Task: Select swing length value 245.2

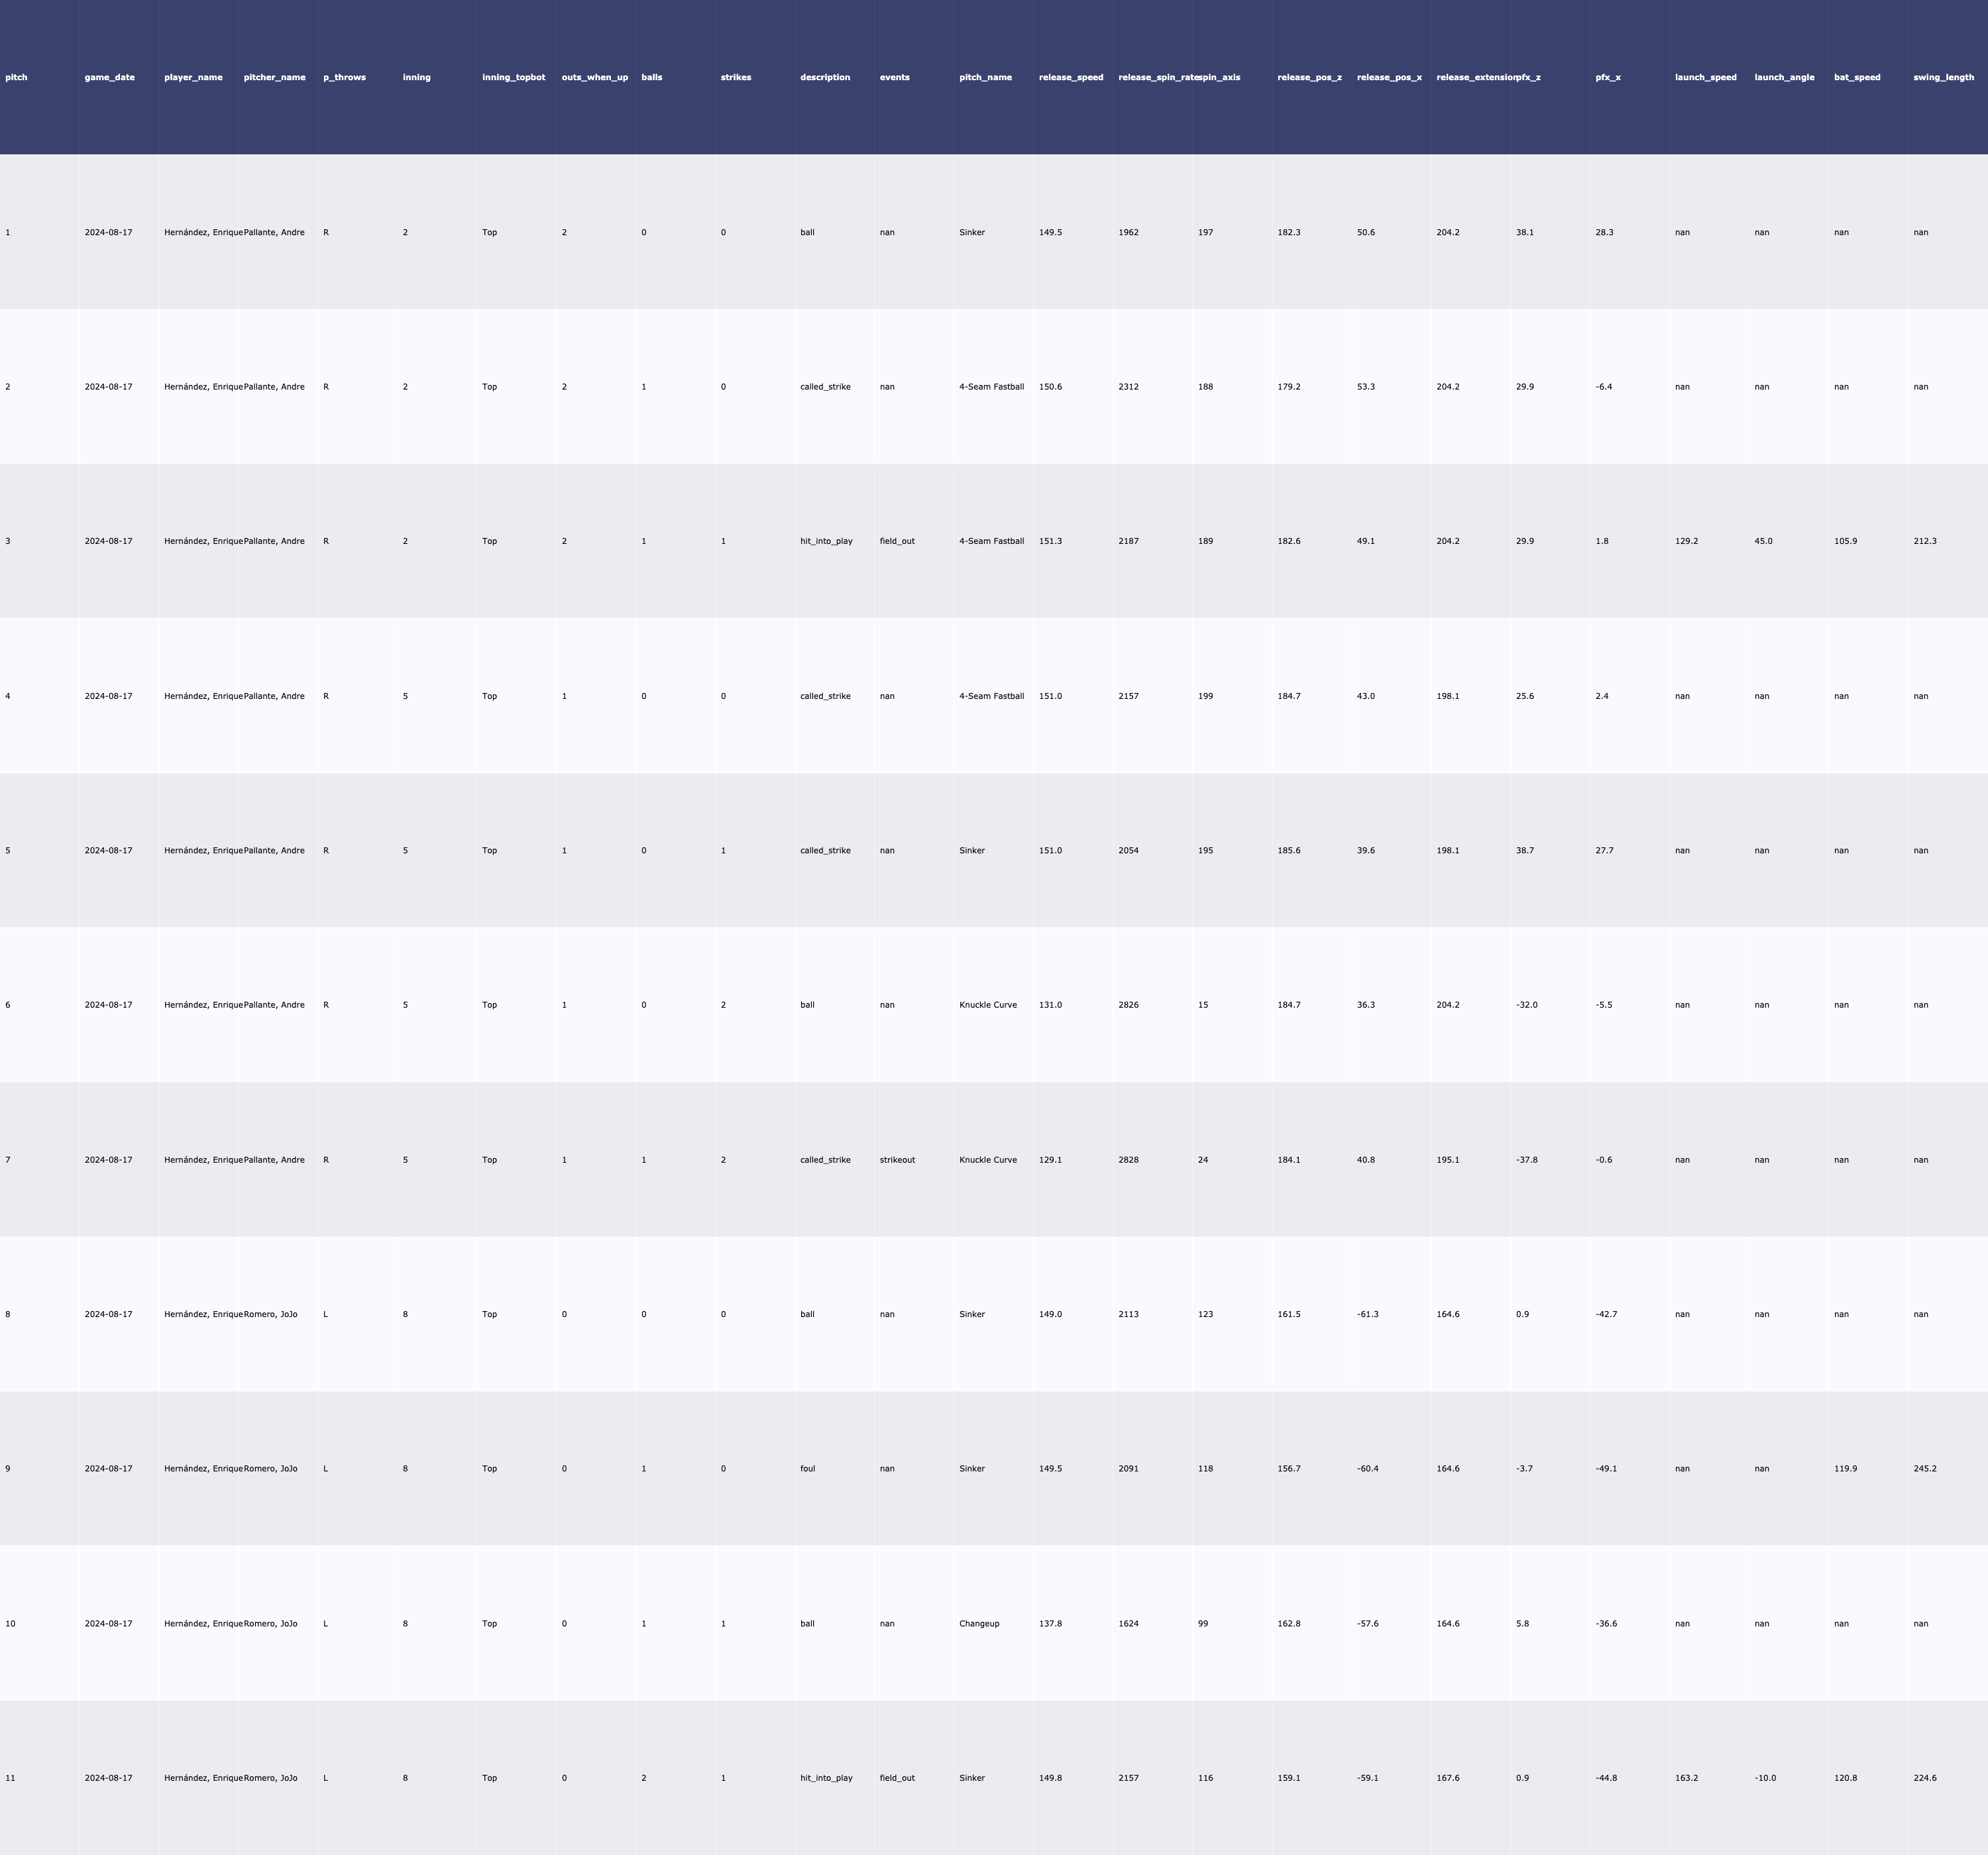Action: (x=1924, y=1469)
